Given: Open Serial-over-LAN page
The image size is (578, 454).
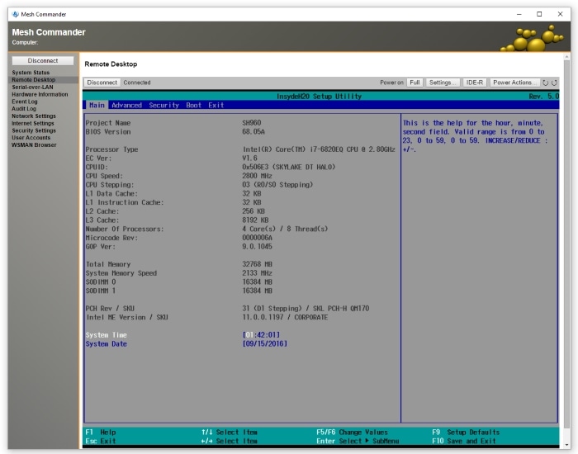Looking at the screenshot, I should click(x=32, y=87).
